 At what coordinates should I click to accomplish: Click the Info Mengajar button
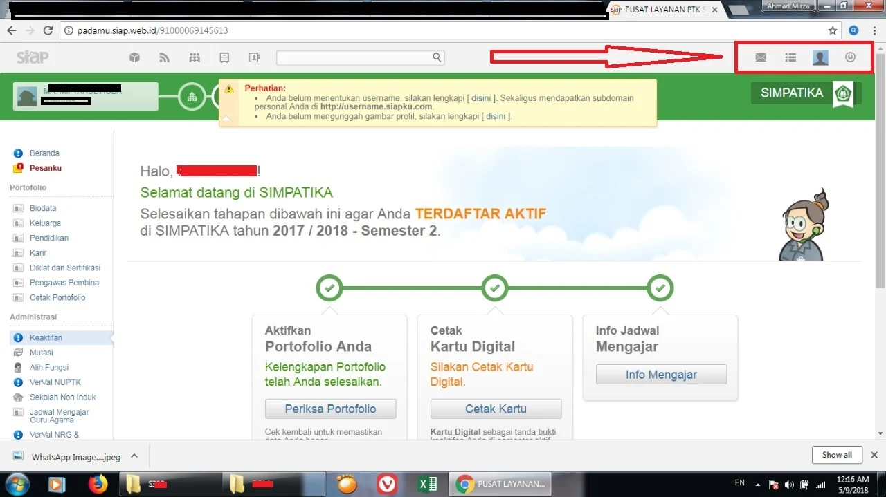tap(661, 375)
